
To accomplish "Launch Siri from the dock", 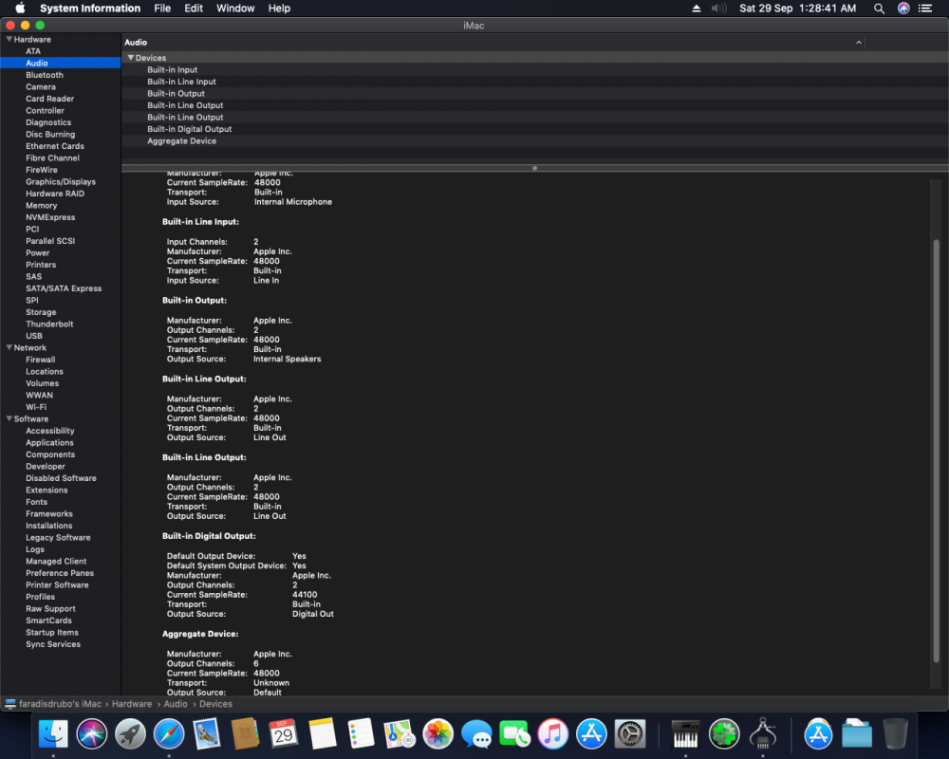I will 92,734.
